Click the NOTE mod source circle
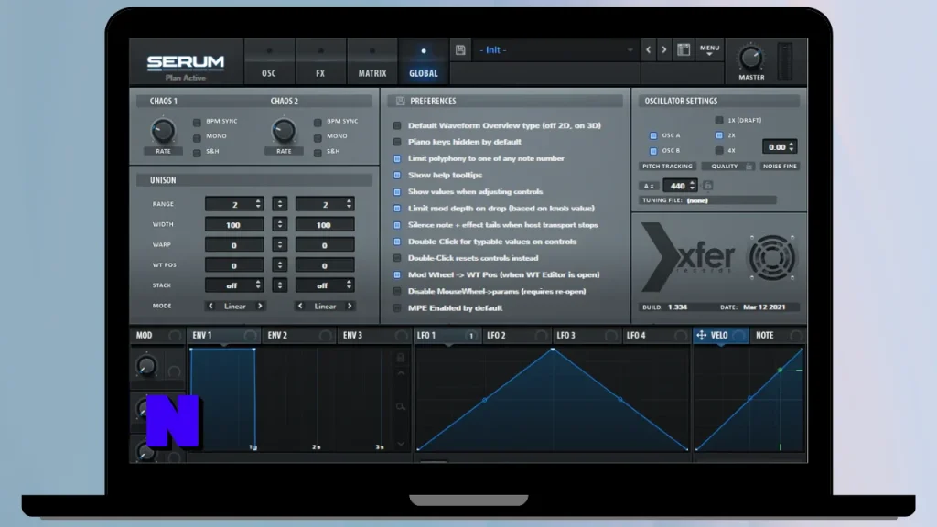Screen dimensions: 937x527 coord(796,336)
